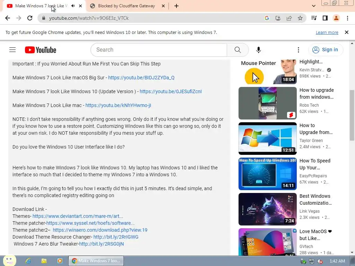Focus the YouTube Search box
Image resolution: width=355 pixels, height=266 pixels.
click(x=158, y=50)
